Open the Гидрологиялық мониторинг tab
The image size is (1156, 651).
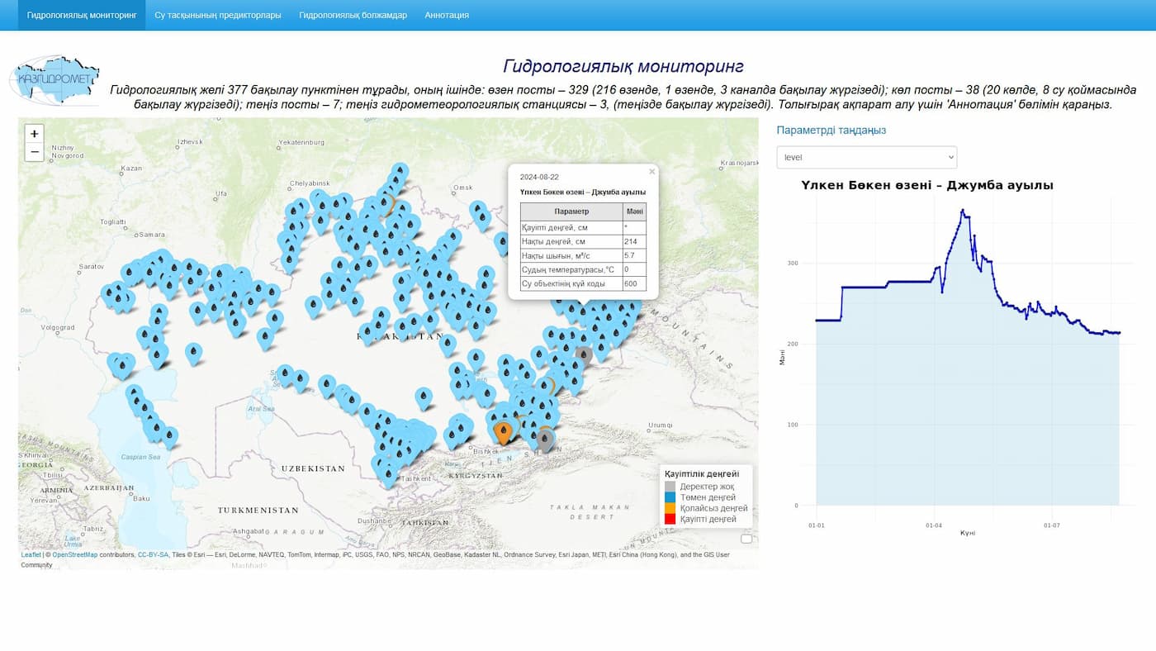pos(82,15)
